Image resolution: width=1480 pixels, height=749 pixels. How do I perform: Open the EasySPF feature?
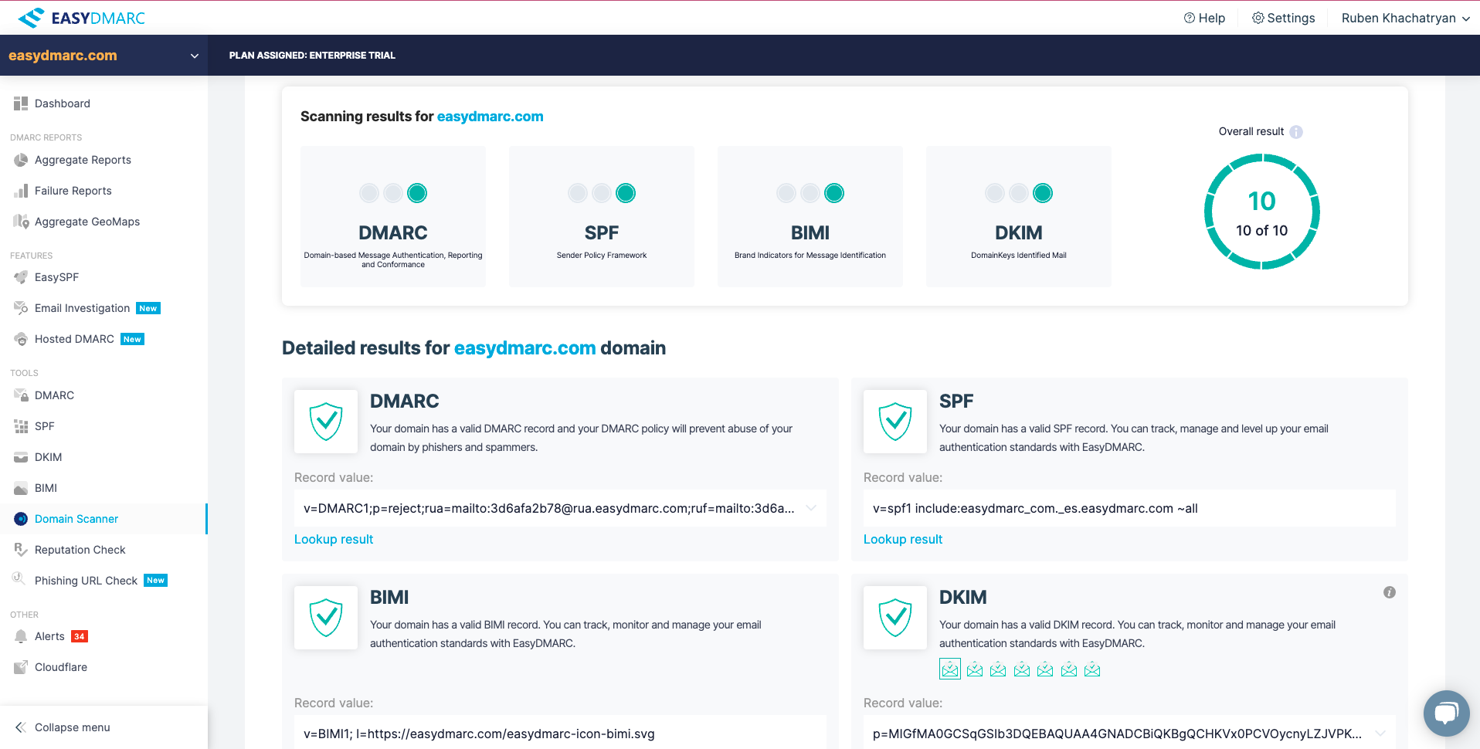click(x=56, y=276)
